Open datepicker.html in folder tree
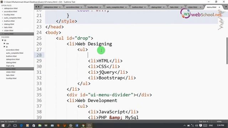The height and width of the screenshot is (128, 228). 13,59
